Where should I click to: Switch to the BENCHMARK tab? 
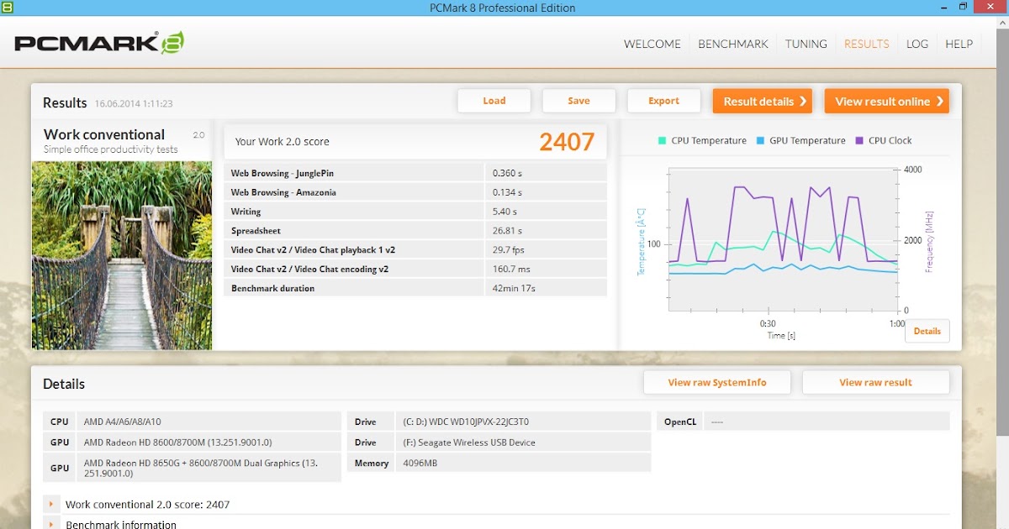coord(733,44)
